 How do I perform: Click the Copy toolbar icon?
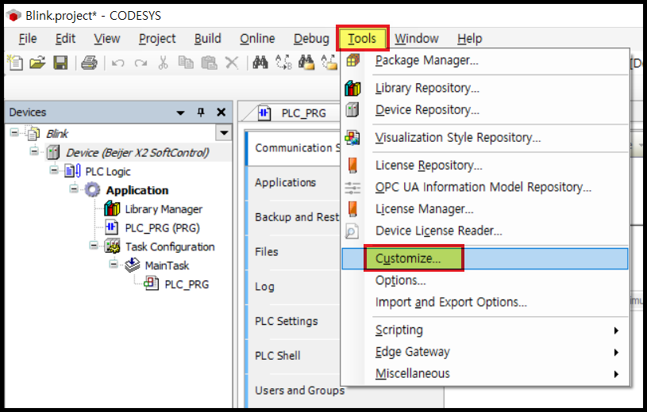click(x=186, y=63)
